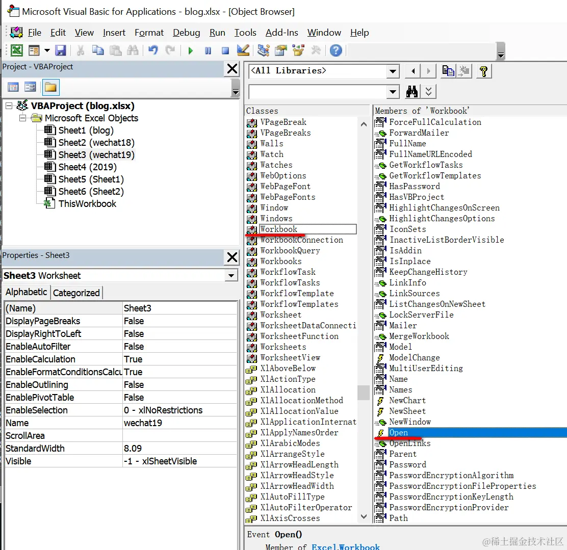Click View Code icon in Project panel
This screenshot has width=567, height=550.
(13, 87)
